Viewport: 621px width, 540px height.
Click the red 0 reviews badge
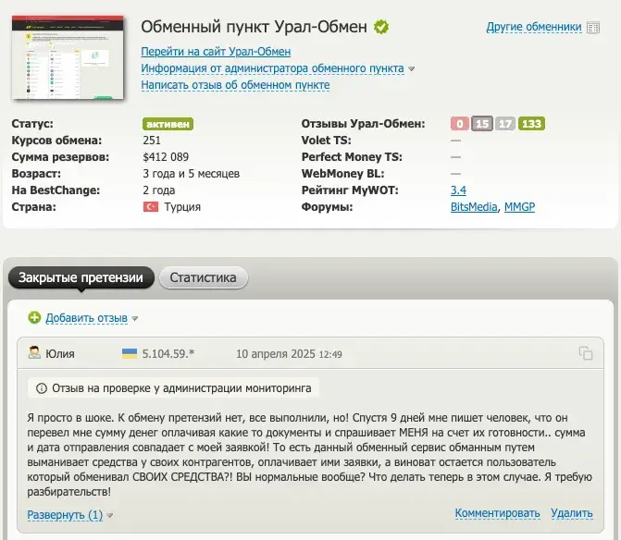pyautogui.click(x=459, y=124)
